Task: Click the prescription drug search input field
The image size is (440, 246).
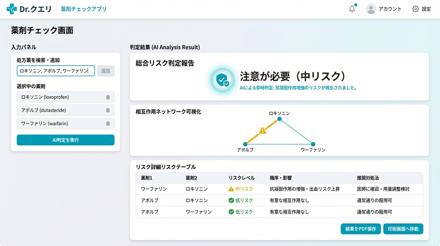Action: pyautogui.click(x=56, y=71)
